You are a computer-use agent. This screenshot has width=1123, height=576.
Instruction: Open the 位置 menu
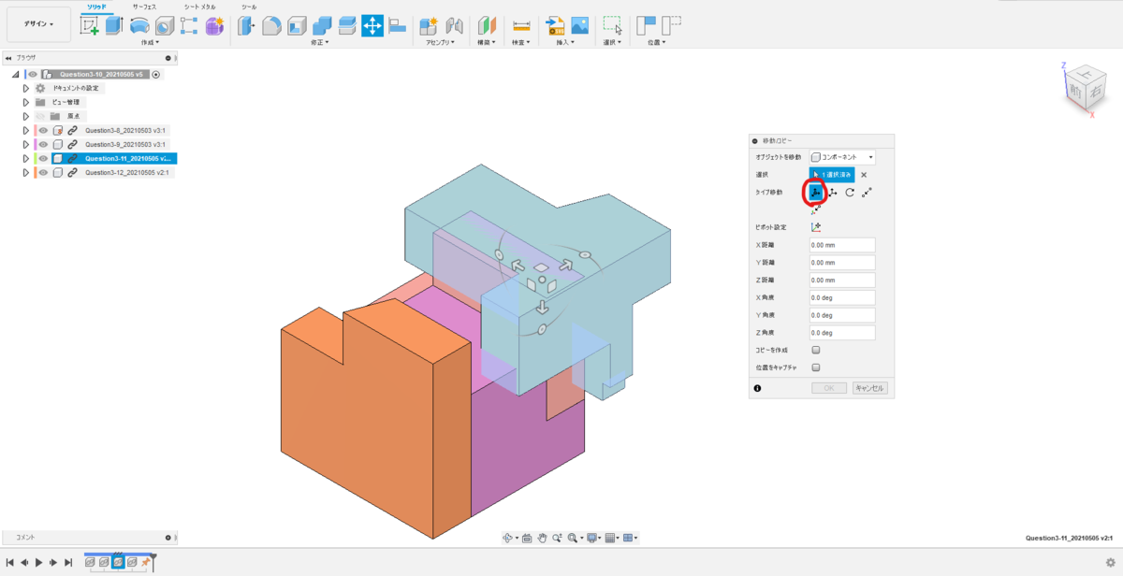click(x=659, y=42)
